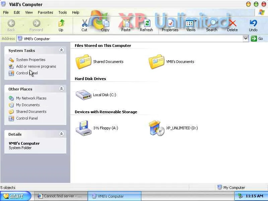268x201 pixels.
Task: Click the green Go button
Action: [x=257, y=39]
